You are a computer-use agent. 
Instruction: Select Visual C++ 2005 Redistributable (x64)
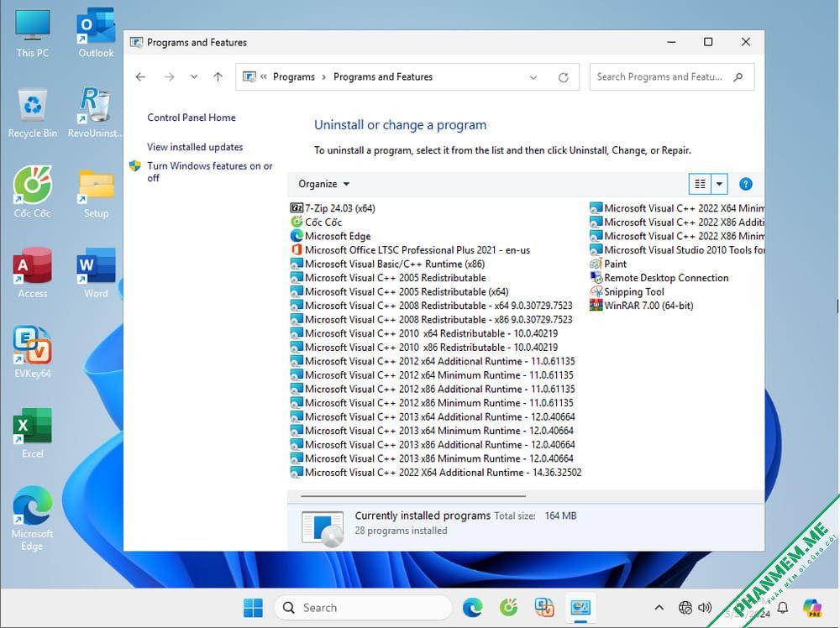tap(400, 292)
